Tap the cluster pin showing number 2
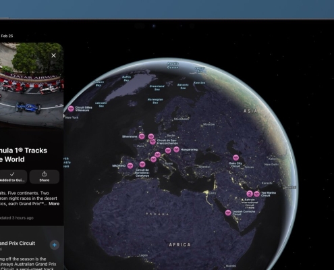The height and width of the screenshot is (270, 334). point(250,194)
